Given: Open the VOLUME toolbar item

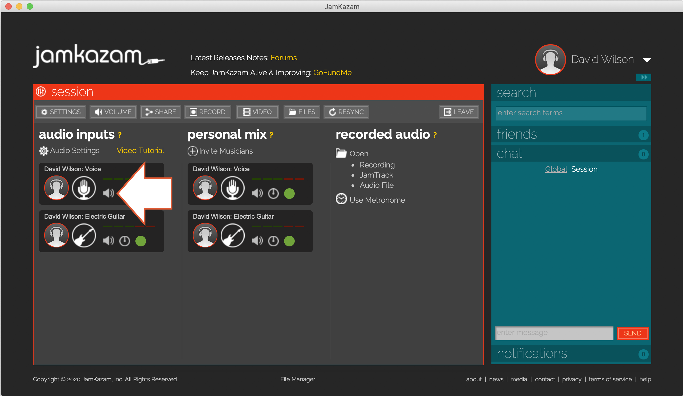Looking at the screenshot, I should click(x=113, y=112).
